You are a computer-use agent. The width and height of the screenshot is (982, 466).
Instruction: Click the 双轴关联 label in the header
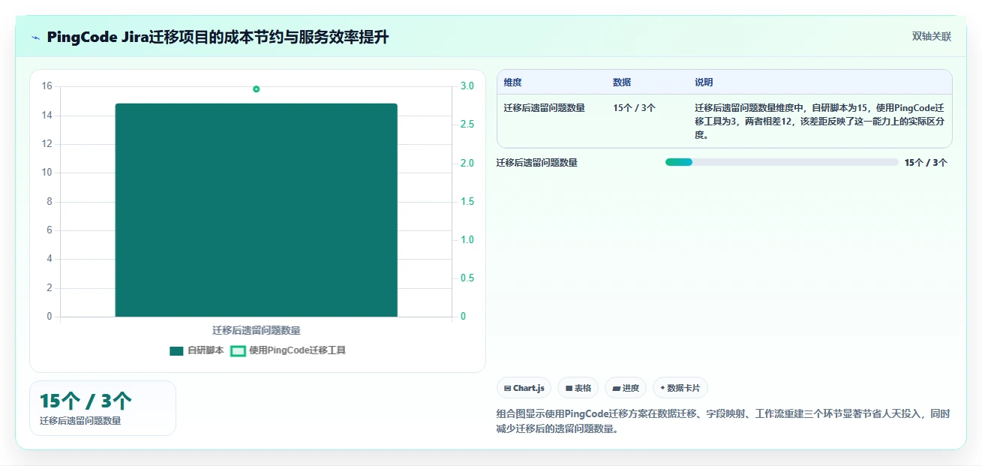coord(931,37)
